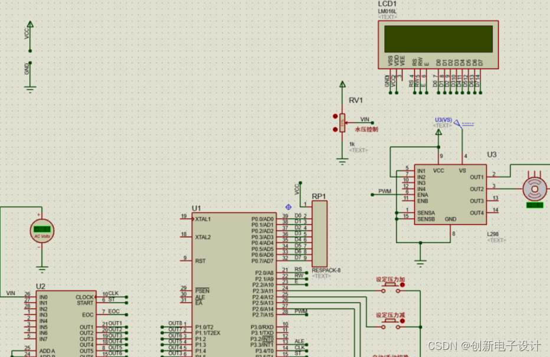Viewport: 550px width, 357px height.
Task: Click the XTAL1 pin on U1
Action: (x=203, y=219)
